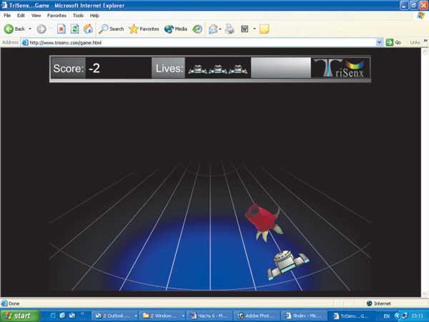Open the Favorites pane
This screenshot has width=429, height=322.
point(144,29)
